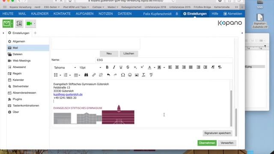Click the signature Name input field

164,60
